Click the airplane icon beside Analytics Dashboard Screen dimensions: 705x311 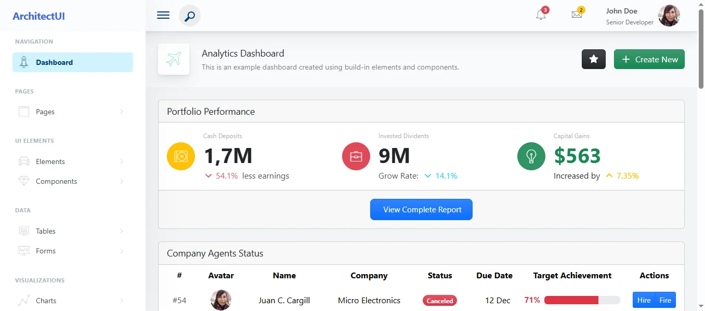coord(174,59)
